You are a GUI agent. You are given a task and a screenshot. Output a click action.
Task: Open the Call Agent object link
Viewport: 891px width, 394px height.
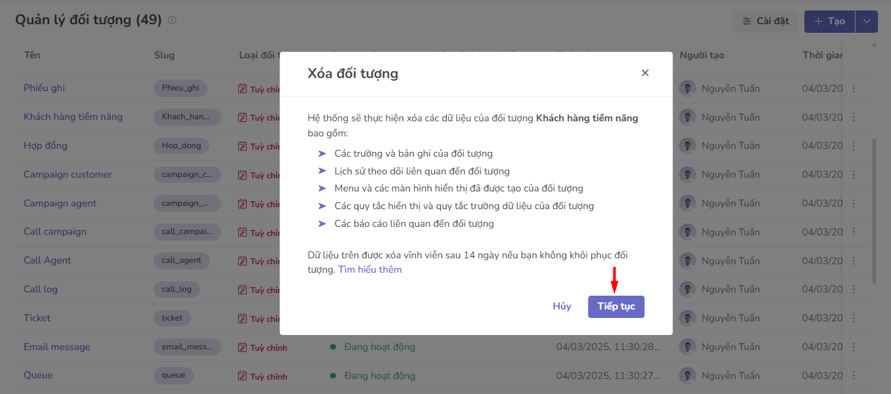pyautogui.click(x=47, y=260)
